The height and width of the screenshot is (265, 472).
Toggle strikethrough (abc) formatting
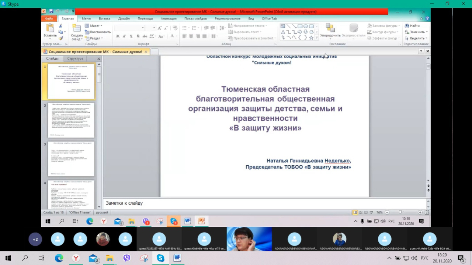pos(145,36)
